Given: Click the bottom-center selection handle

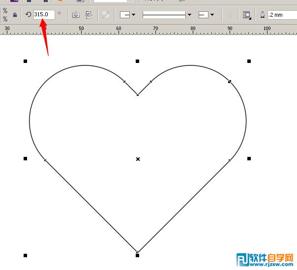Looking at the screenshot, I should pyautogui.click(x=138, y=256).
